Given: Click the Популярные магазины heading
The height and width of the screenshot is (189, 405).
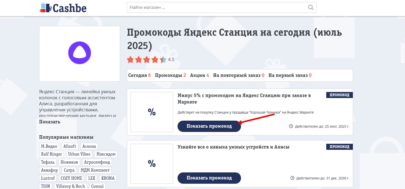Looking at the screenshot, I should point(66,137).
